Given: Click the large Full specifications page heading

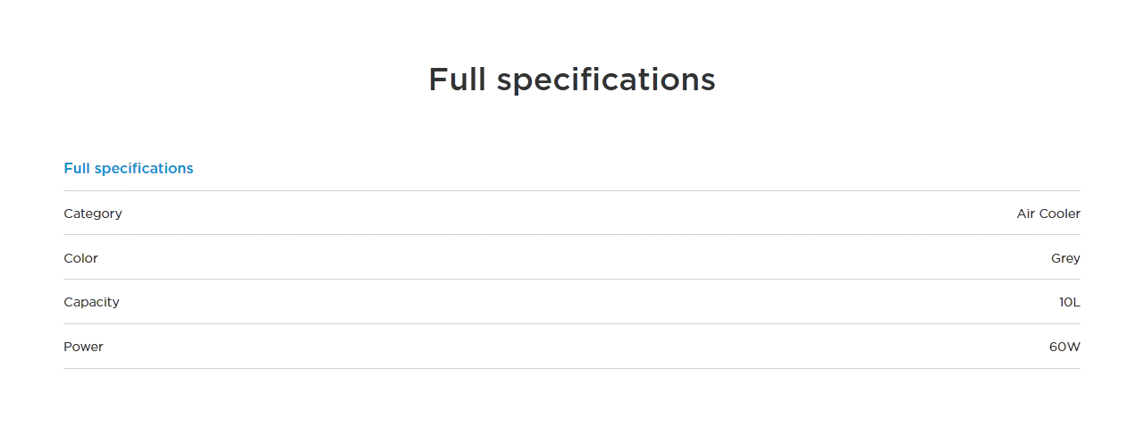Looking at the screenshot, I should click(572, 80).
